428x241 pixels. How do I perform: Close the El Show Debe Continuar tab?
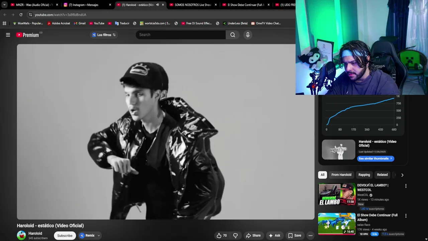[269, 5]
